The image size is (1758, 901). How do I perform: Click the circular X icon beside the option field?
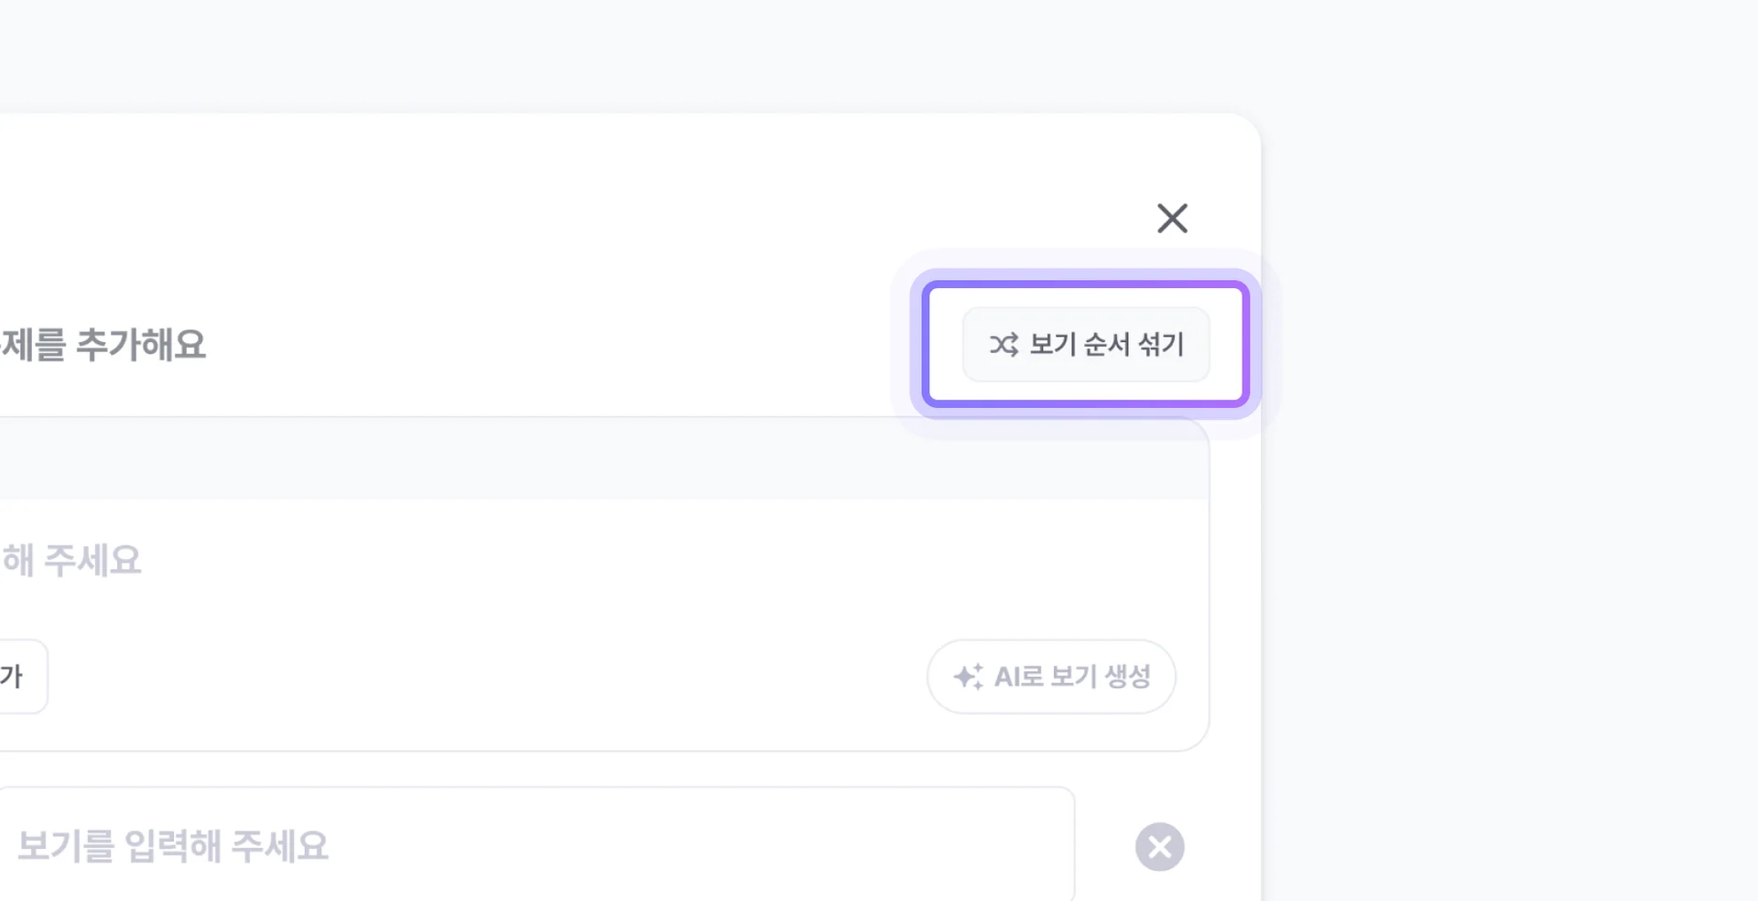[x=1159, y=846]
